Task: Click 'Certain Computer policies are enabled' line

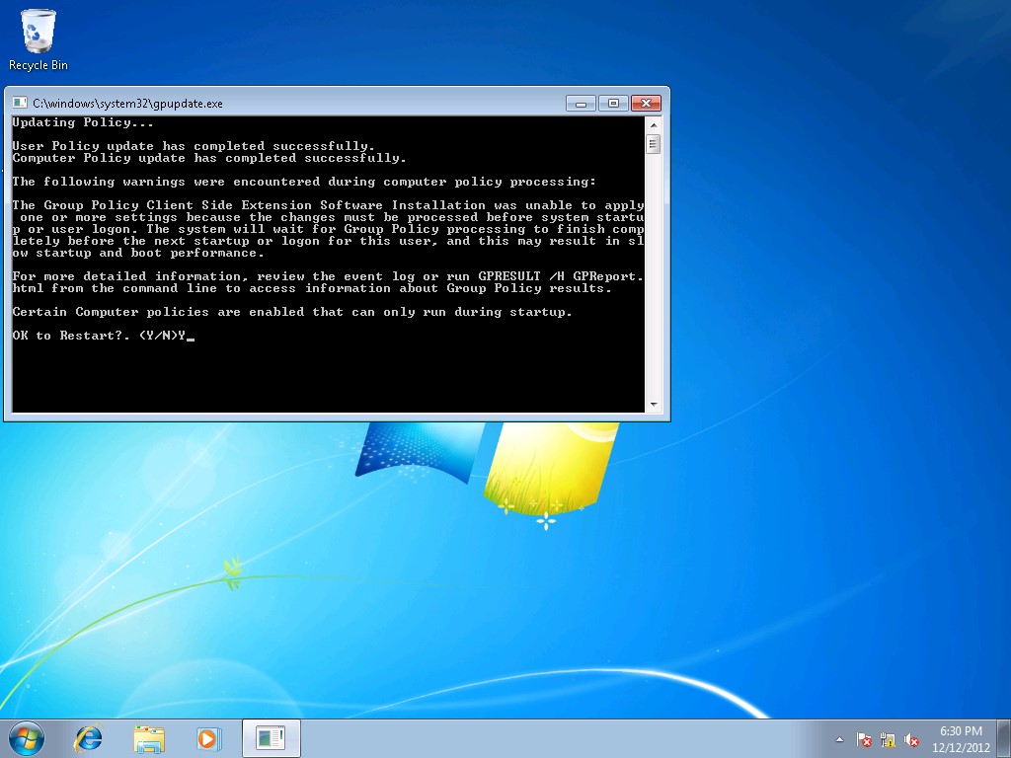Action: click(292, 312)
